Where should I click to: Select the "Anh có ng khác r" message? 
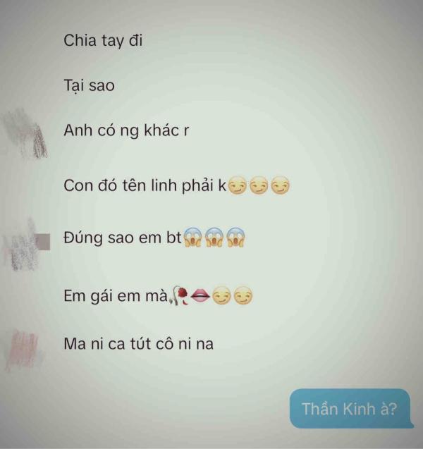point(126,131)
